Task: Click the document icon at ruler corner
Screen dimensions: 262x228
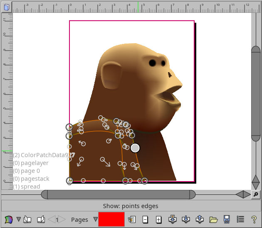Action: (x=7, y=7)
